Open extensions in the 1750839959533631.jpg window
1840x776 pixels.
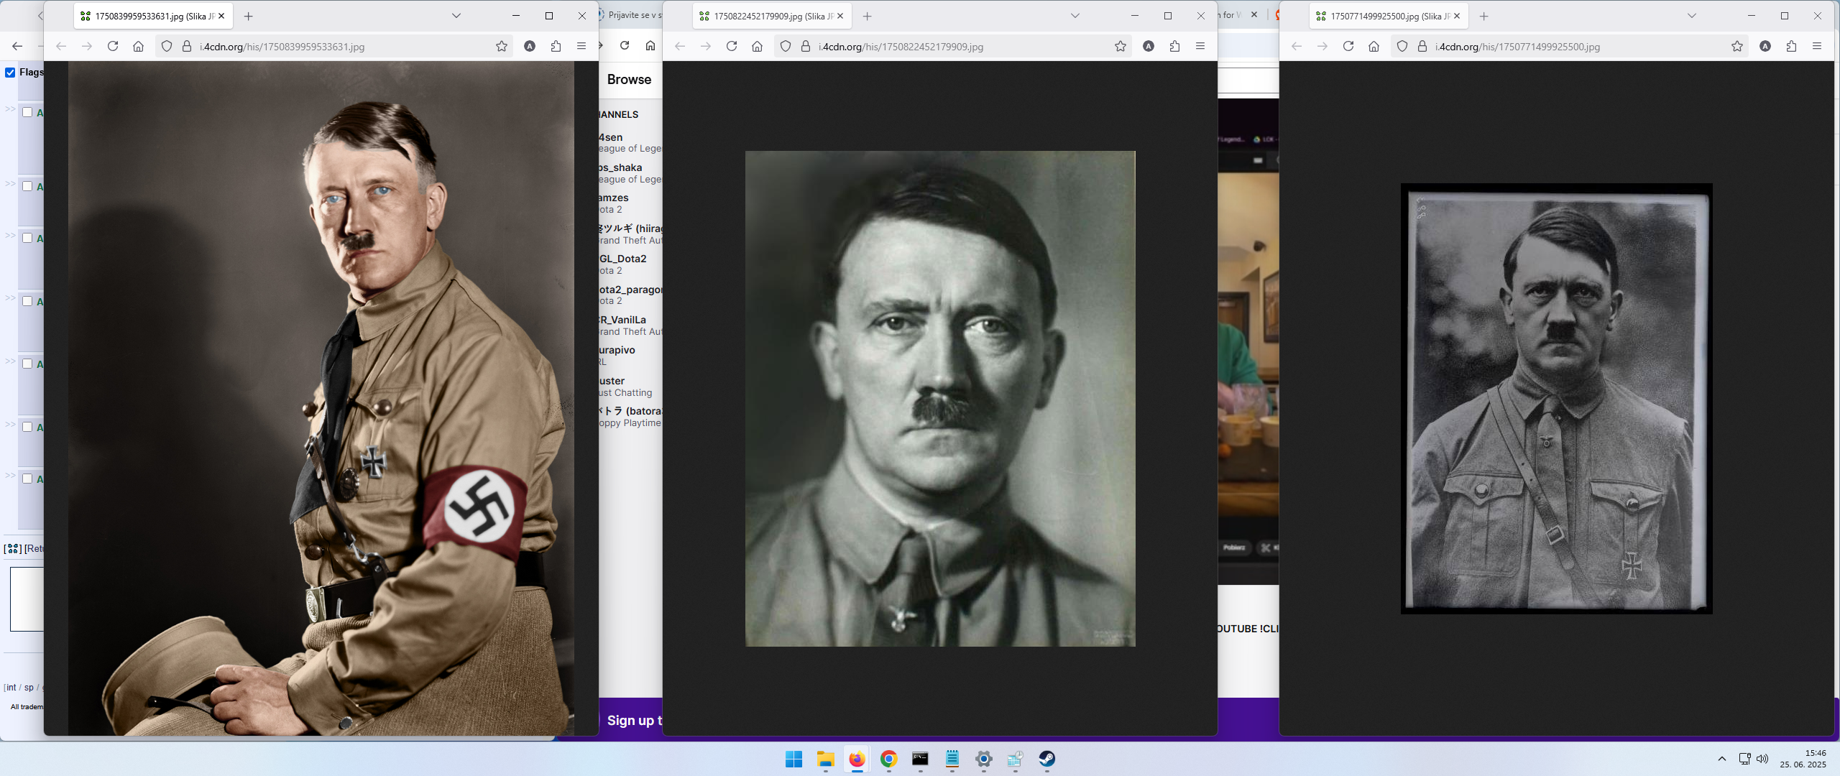(x=556, y=46)
